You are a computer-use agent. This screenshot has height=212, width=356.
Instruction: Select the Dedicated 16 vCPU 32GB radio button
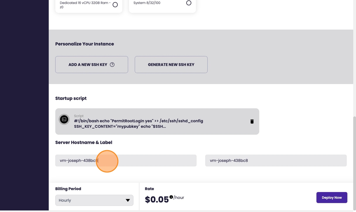point(115,5)
